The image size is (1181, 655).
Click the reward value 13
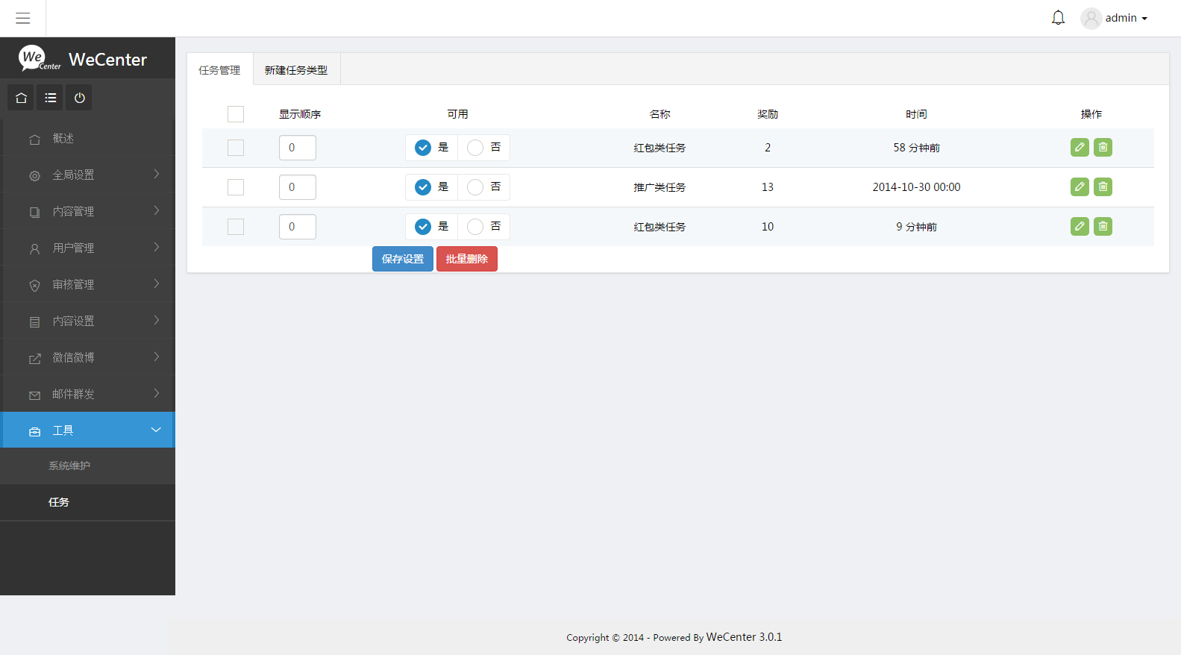(x=768, y=187)
